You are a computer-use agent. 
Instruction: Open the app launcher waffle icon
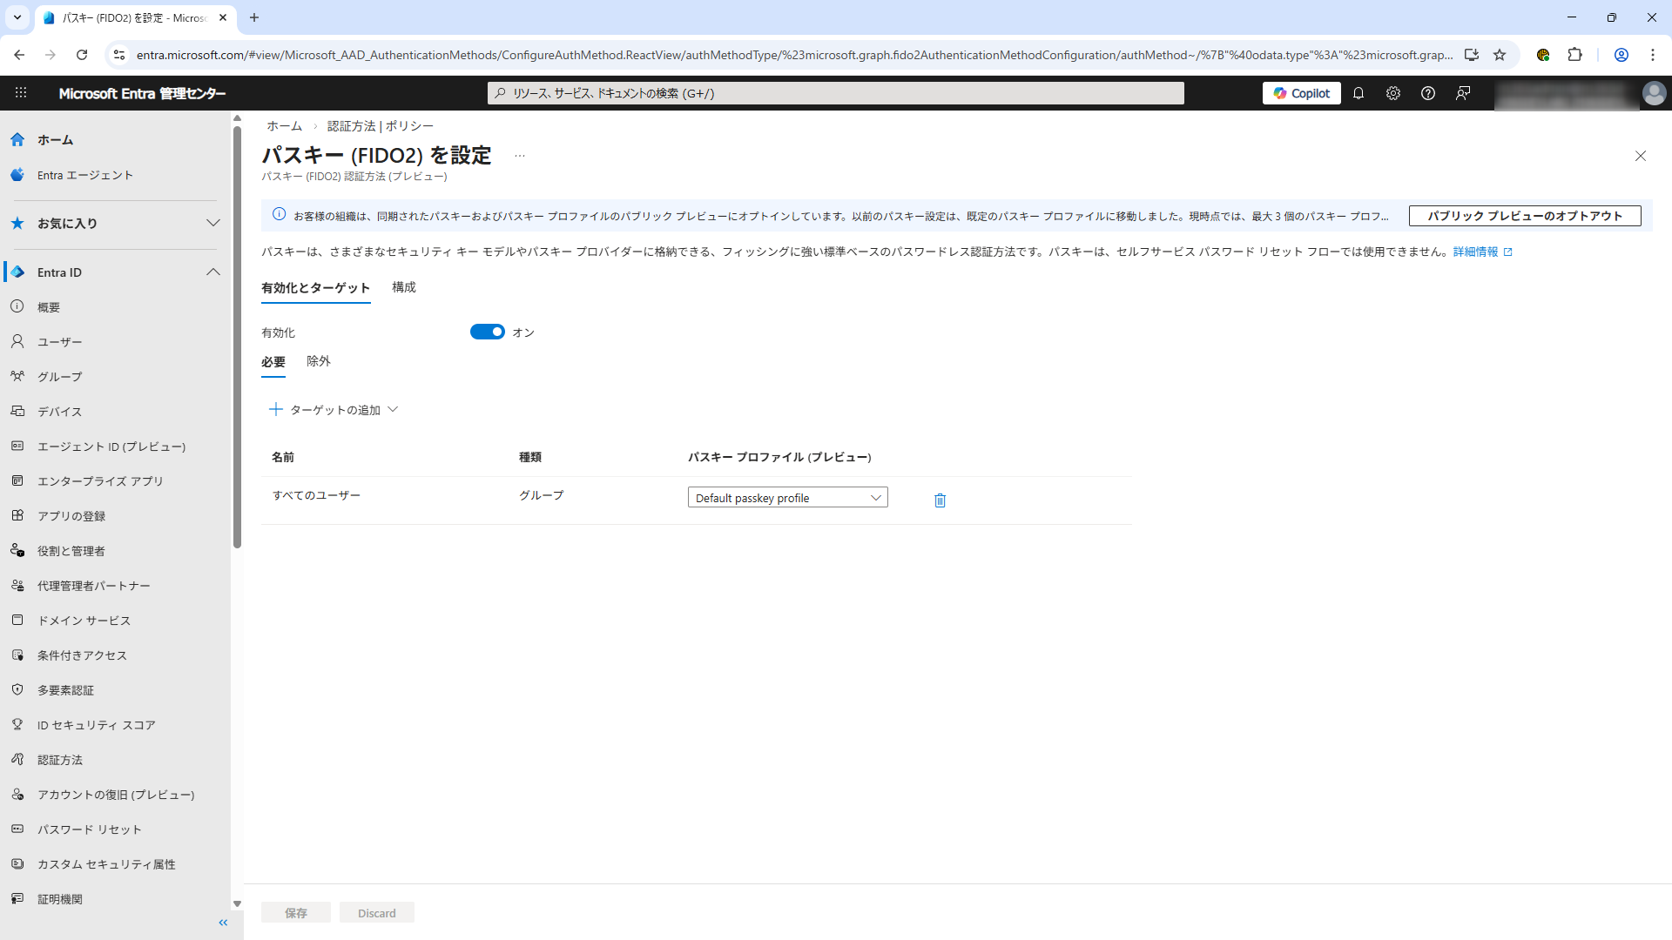(x=21, y=93)
